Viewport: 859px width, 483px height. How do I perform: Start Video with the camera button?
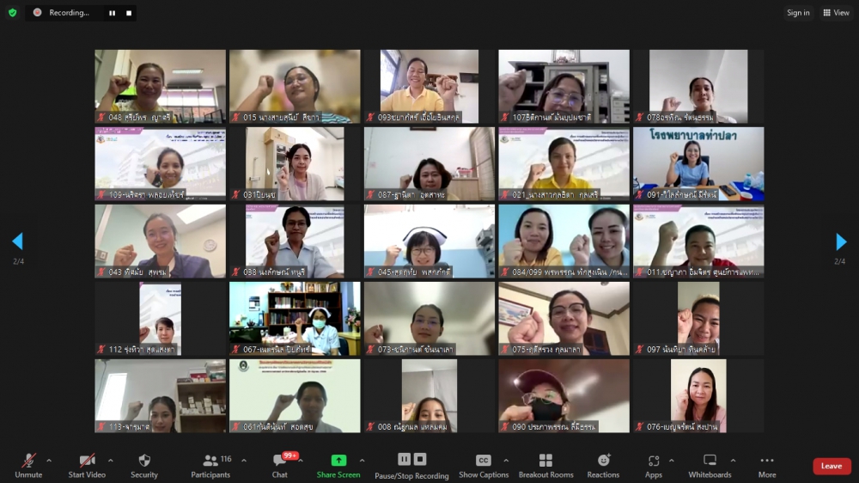coord(87,465)
